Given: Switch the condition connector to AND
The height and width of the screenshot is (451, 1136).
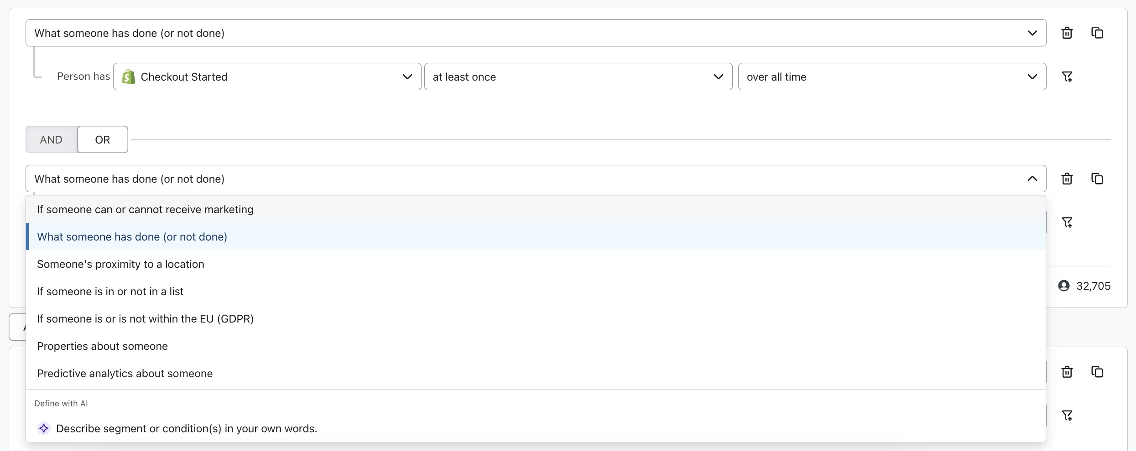Looking at the screenshot, I should [x=51, y=139].
